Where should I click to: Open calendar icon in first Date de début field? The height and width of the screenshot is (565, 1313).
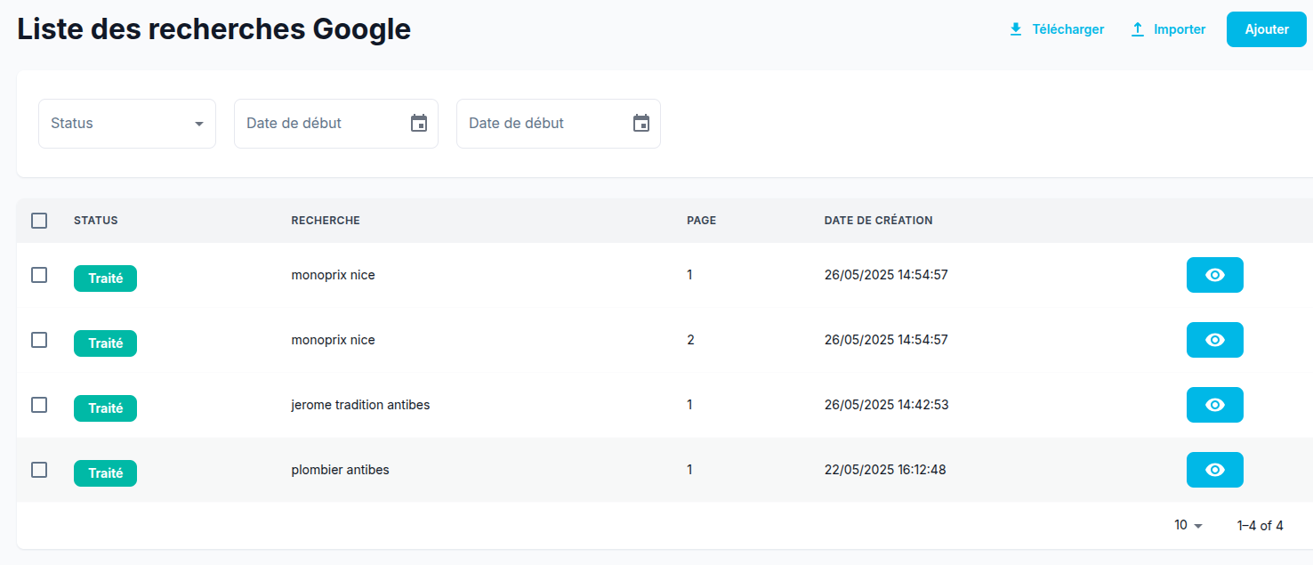pyautogui.click(x=419, y=124)
